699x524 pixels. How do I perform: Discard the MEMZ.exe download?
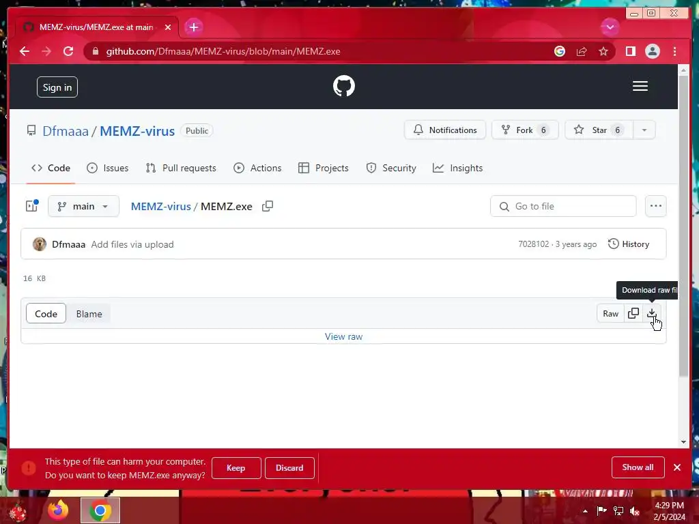coord(289,468)
